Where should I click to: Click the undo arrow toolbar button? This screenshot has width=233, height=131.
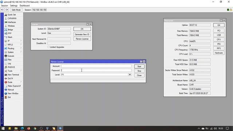pos(2,10)
